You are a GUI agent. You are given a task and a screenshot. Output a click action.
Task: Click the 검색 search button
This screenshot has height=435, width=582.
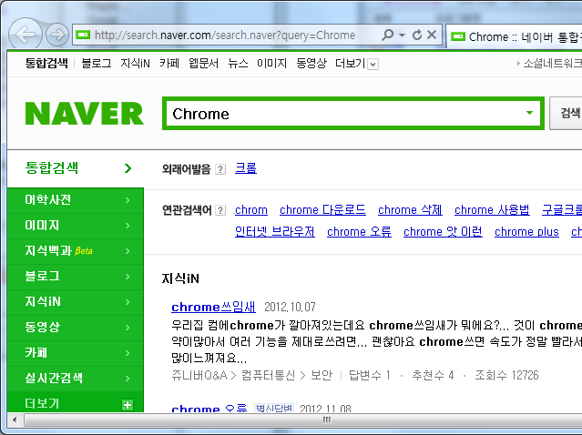pyautogui.click(x=566, y=113)
